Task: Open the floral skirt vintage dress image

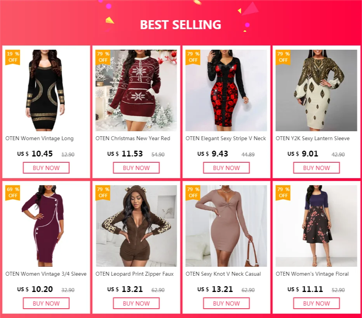Action: pos(316,226)
